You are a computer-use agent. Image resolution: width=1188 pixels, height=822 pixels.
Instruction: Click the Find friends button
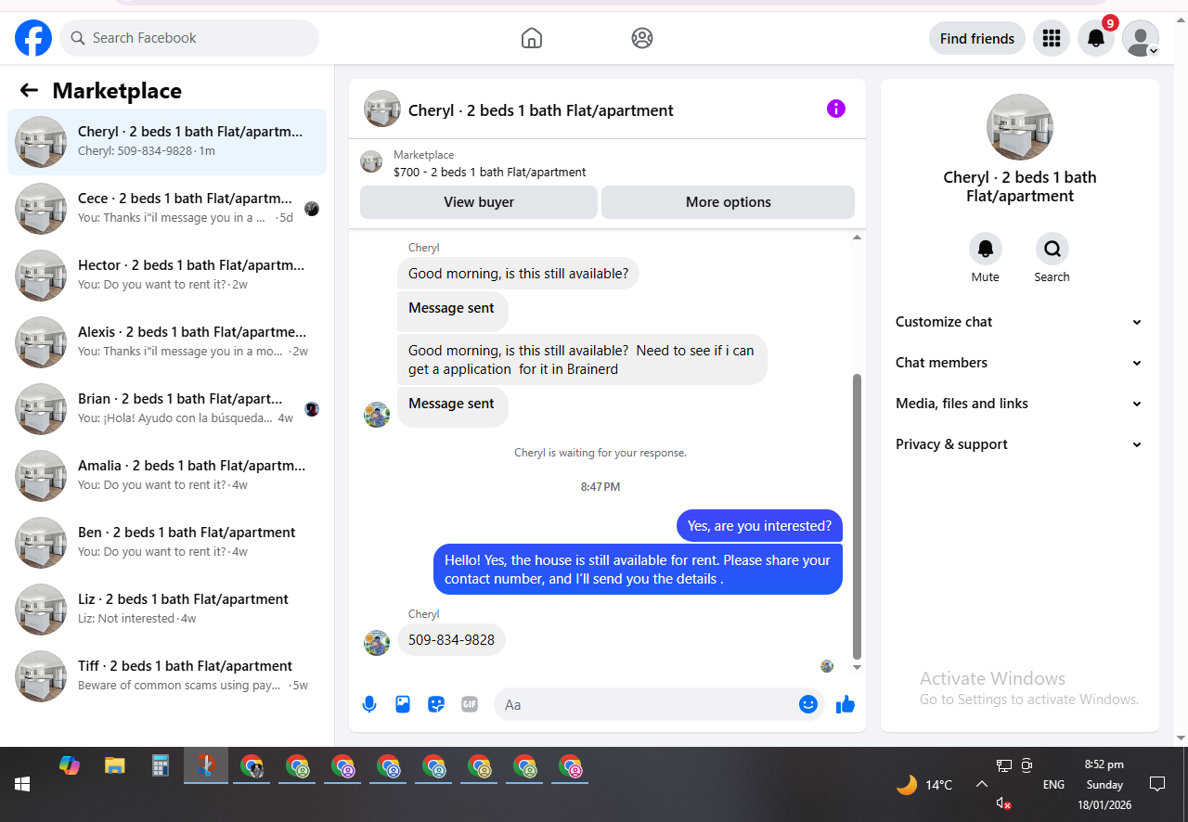(977, 38)
